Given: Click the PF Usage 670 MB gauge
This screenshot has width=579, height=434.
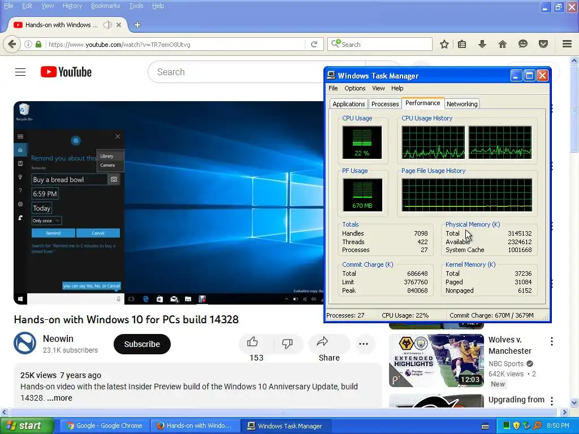Looking at the screenshot, I should pos(362,195).
